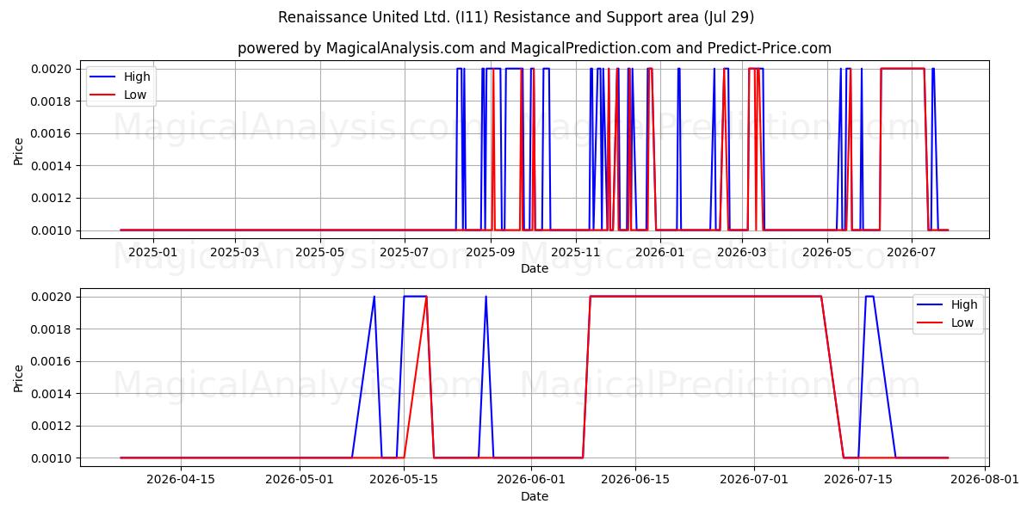Click the 'Price' axis label of the top chart
Image resolution: width=1033 pixels, height=516 pixels.
coord(19,150)
